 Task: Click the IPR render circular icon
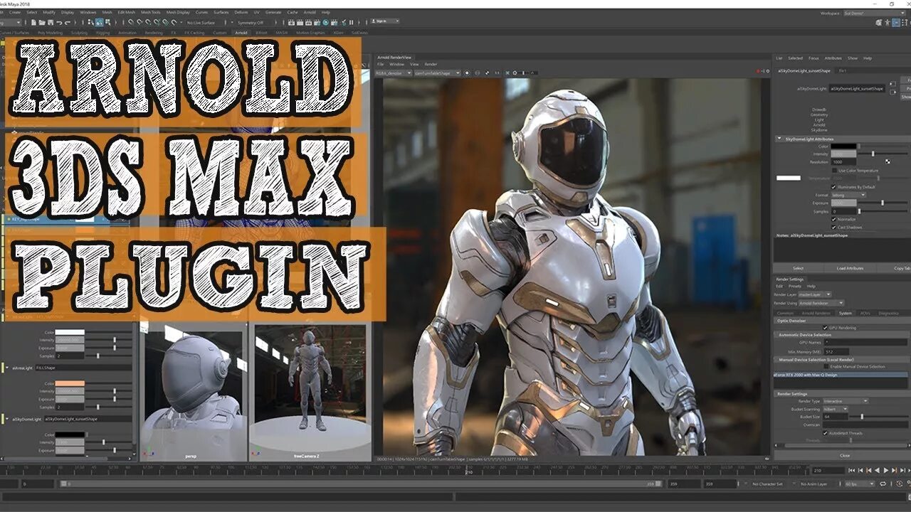[x=325, y=22]
